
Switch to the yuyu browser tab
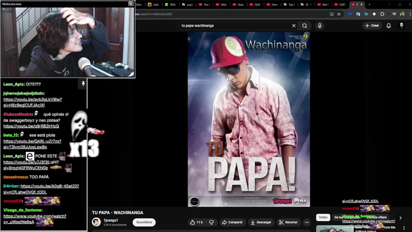click(x=187, y=5)
